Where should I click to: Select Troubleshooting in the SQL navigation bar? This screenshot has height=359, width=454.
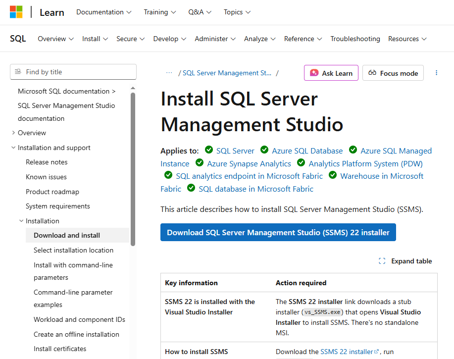click(355, 39)
